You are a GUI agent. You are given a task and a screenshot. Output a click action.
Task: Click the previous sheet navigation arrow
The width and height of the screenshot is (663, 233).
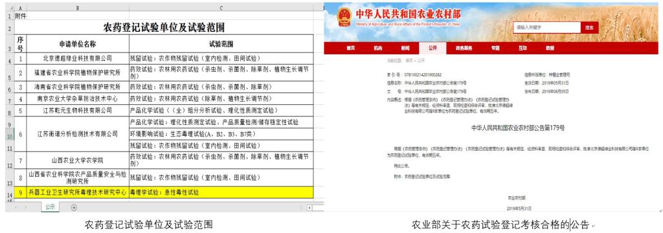[x=16, y=208]
